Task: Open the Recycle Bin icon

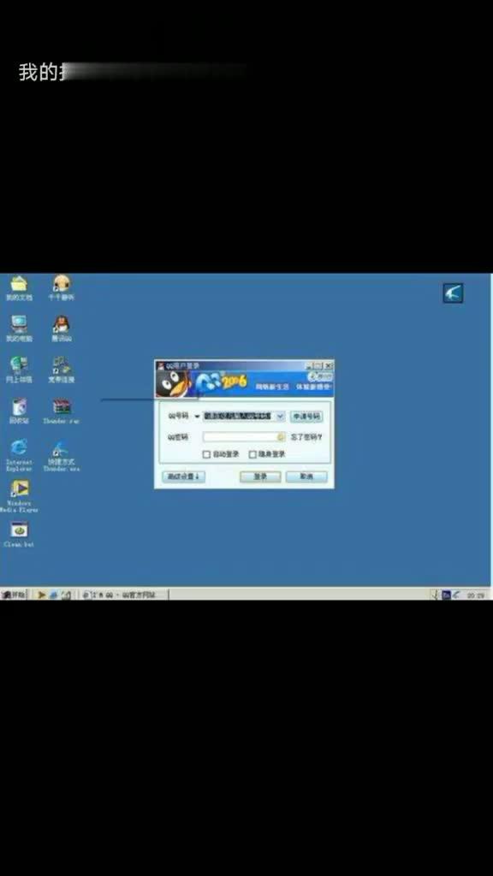Action: pyautogui.click(x=19, y=411)
